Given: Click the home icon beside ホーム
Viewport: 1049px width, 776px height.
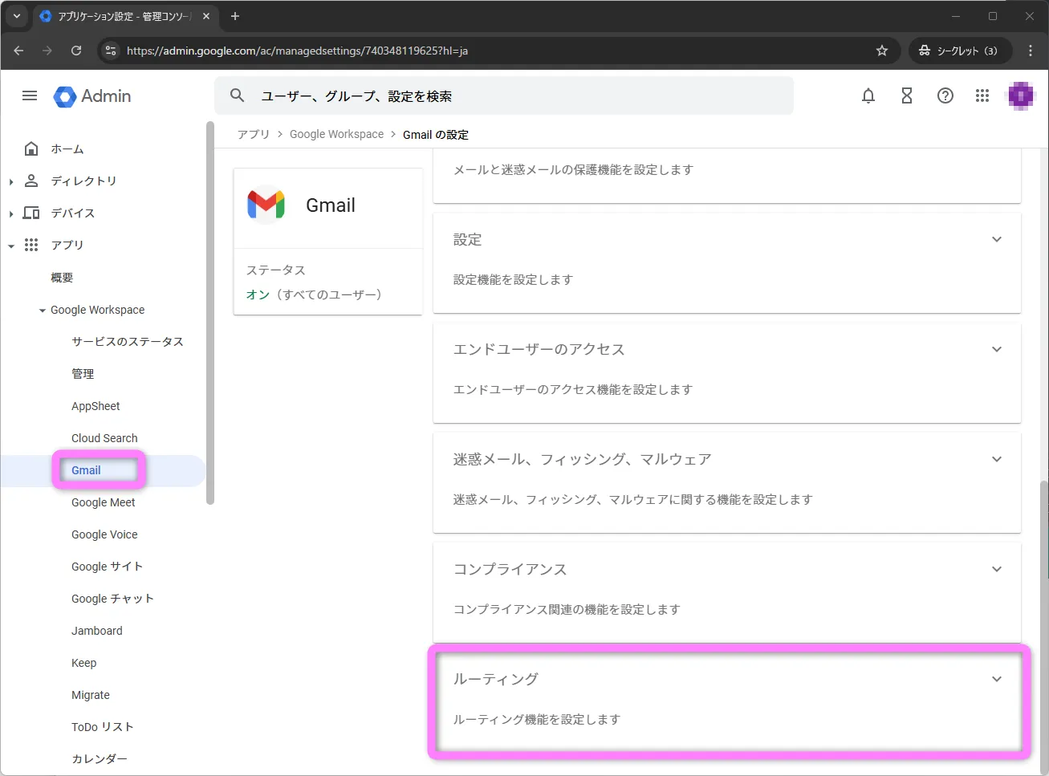Looking at the screenshot, I should [x=31, y=148].
